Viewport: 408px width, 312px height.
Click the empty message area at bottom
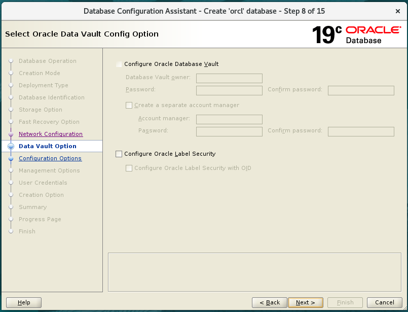[254, 272]
